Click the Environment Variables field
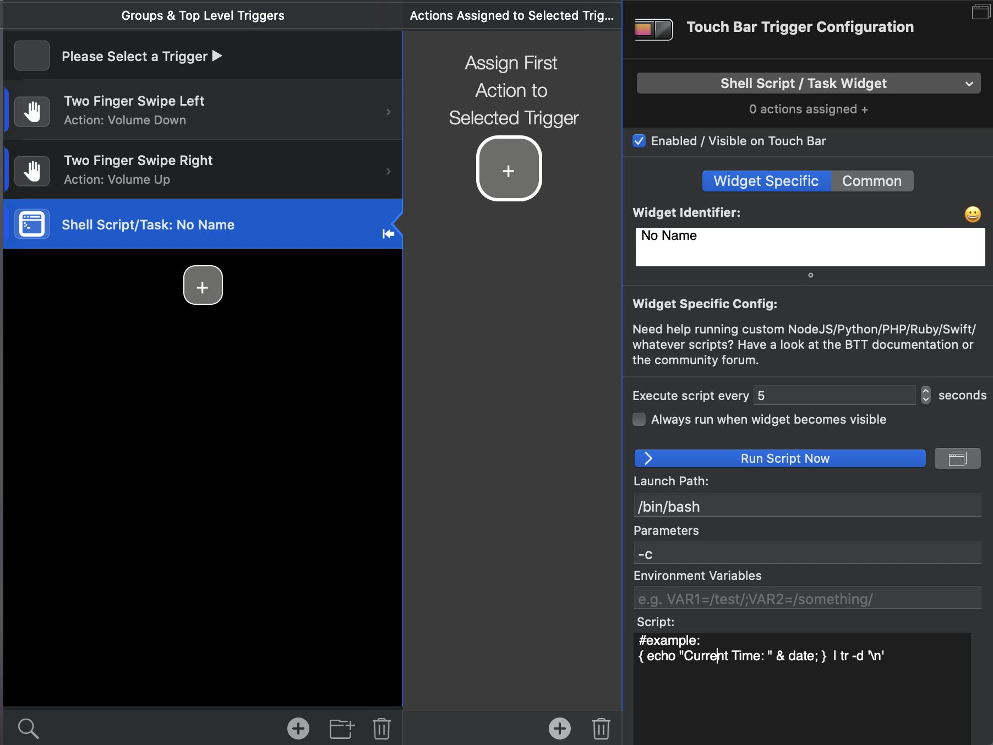 [x=807, y=598]
